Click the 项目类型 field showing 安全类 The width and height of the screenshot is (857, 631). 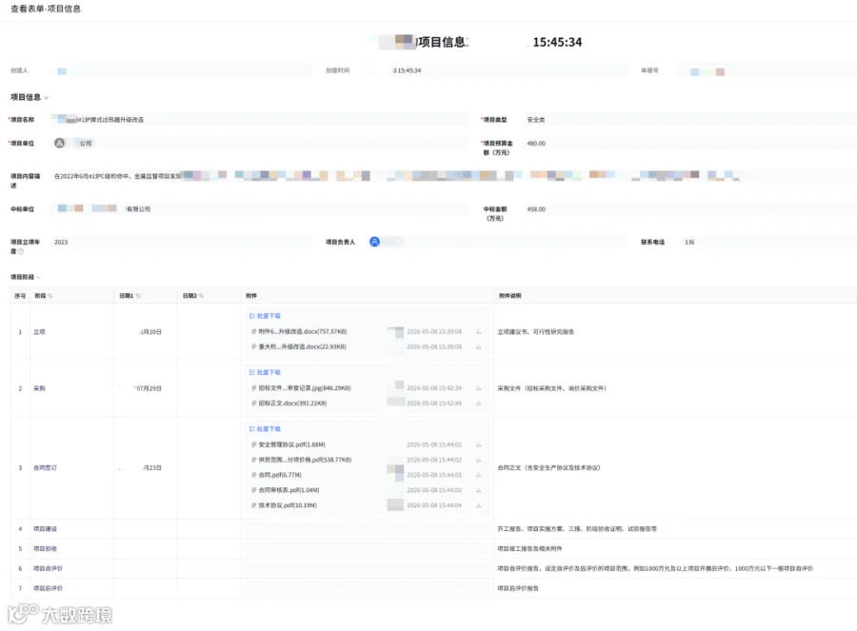[691, 120]
